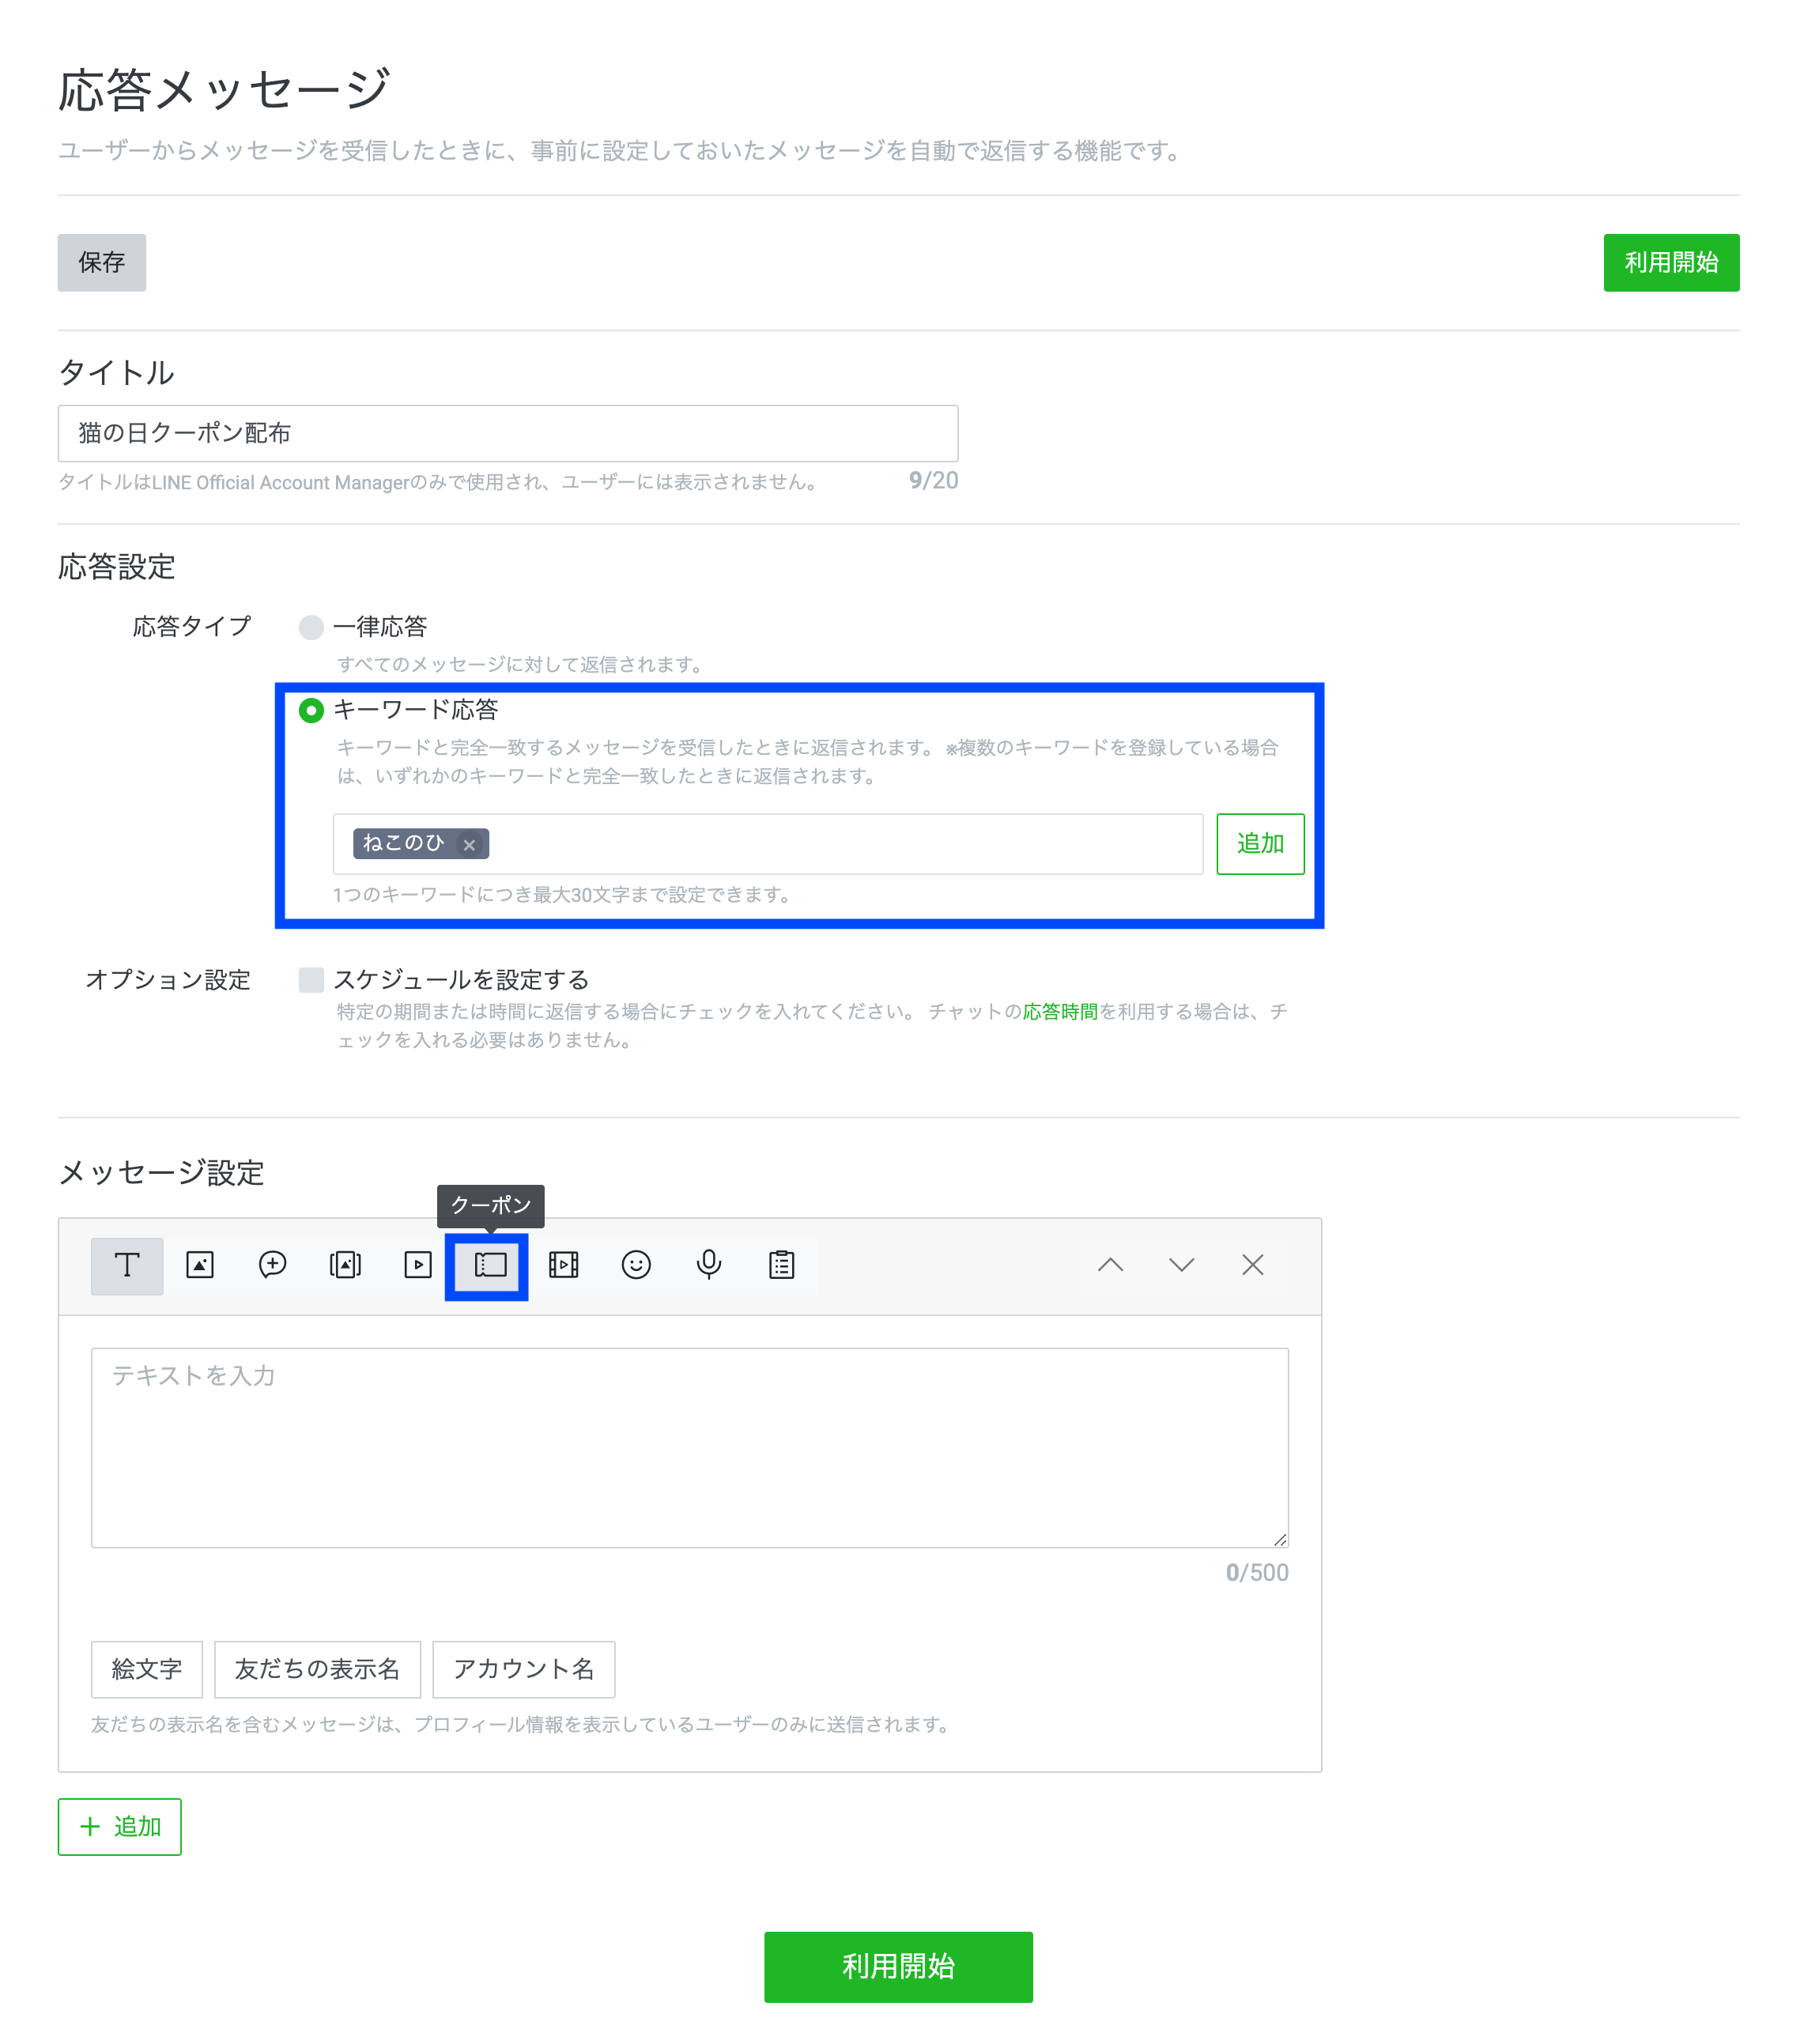Image resolution: width=1804 pixels, height=2044 pixels.
Task: Pick the survey clipboard icon
Action: coord(782,1265)
